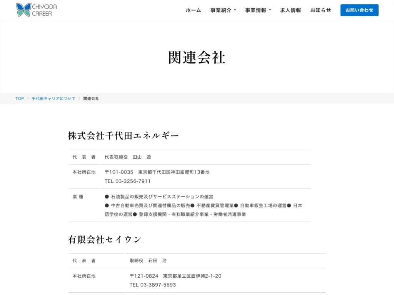Viewport: 394px width, 295px height.
Task: Select the 株式会社千代田エネルギー heading
Action: pyautogui.click(x=124, y=136)
